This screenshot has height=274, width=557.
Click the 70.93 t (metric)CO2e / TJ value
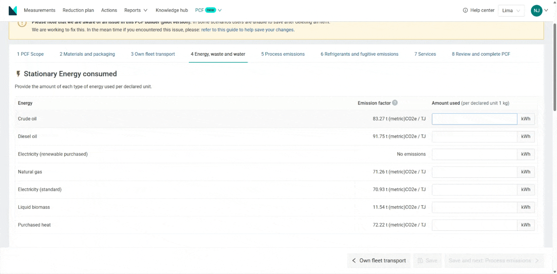click(399, 189)
